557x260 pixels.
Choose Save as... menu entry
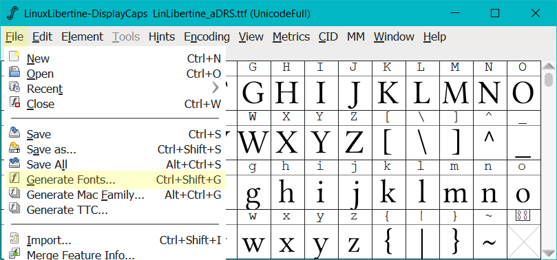click(x=116, y=149)
